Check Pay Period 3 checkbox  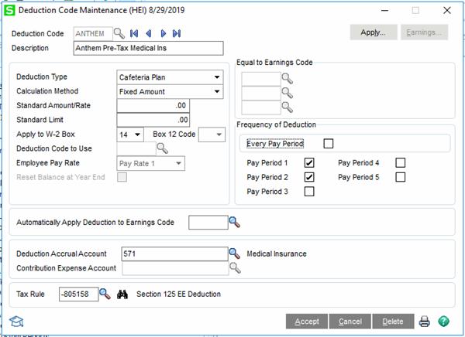point(309,192)
